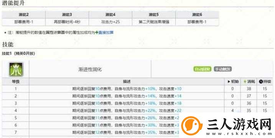Click the 初始 value 0 in level 3 row
Screen dimensions: 275x138
pyautogui.click(x=232, y=103)
